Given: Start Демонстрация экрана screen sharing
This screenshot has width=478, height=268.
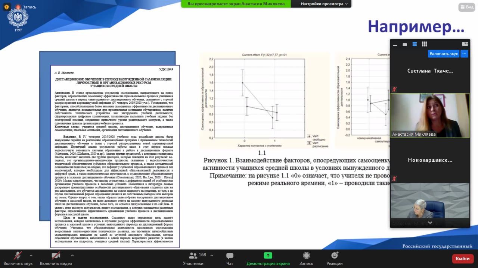Looking at the screenshot, I should [x=268, y=258].
